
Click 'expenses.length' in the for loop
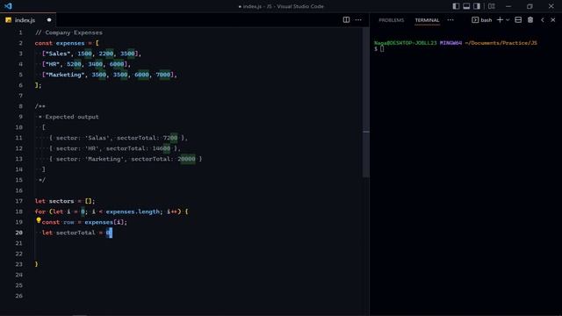point(133,212)
